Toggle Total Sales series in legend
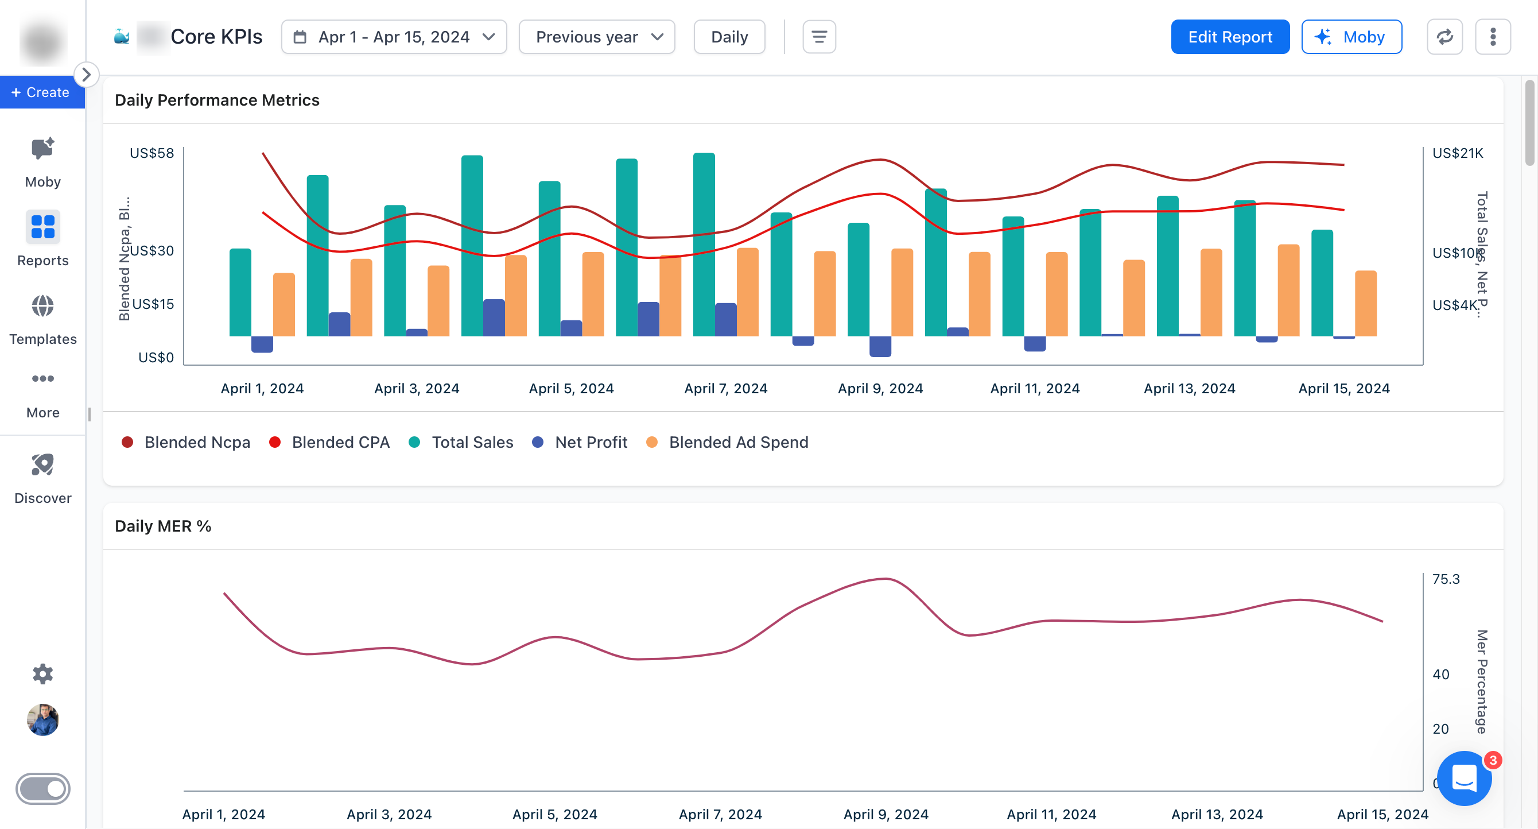Screen dimensions: 1538x829 coord(472,443)
